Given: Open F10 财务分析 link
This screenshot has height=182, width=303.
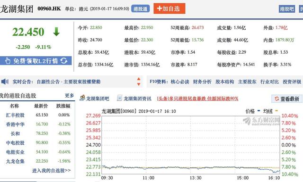Looking at the screenshot, I should pos(202,82).
